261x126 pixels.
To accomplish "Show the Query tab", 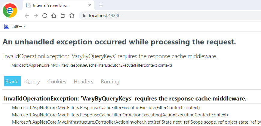I will click(x=32, y=82).
